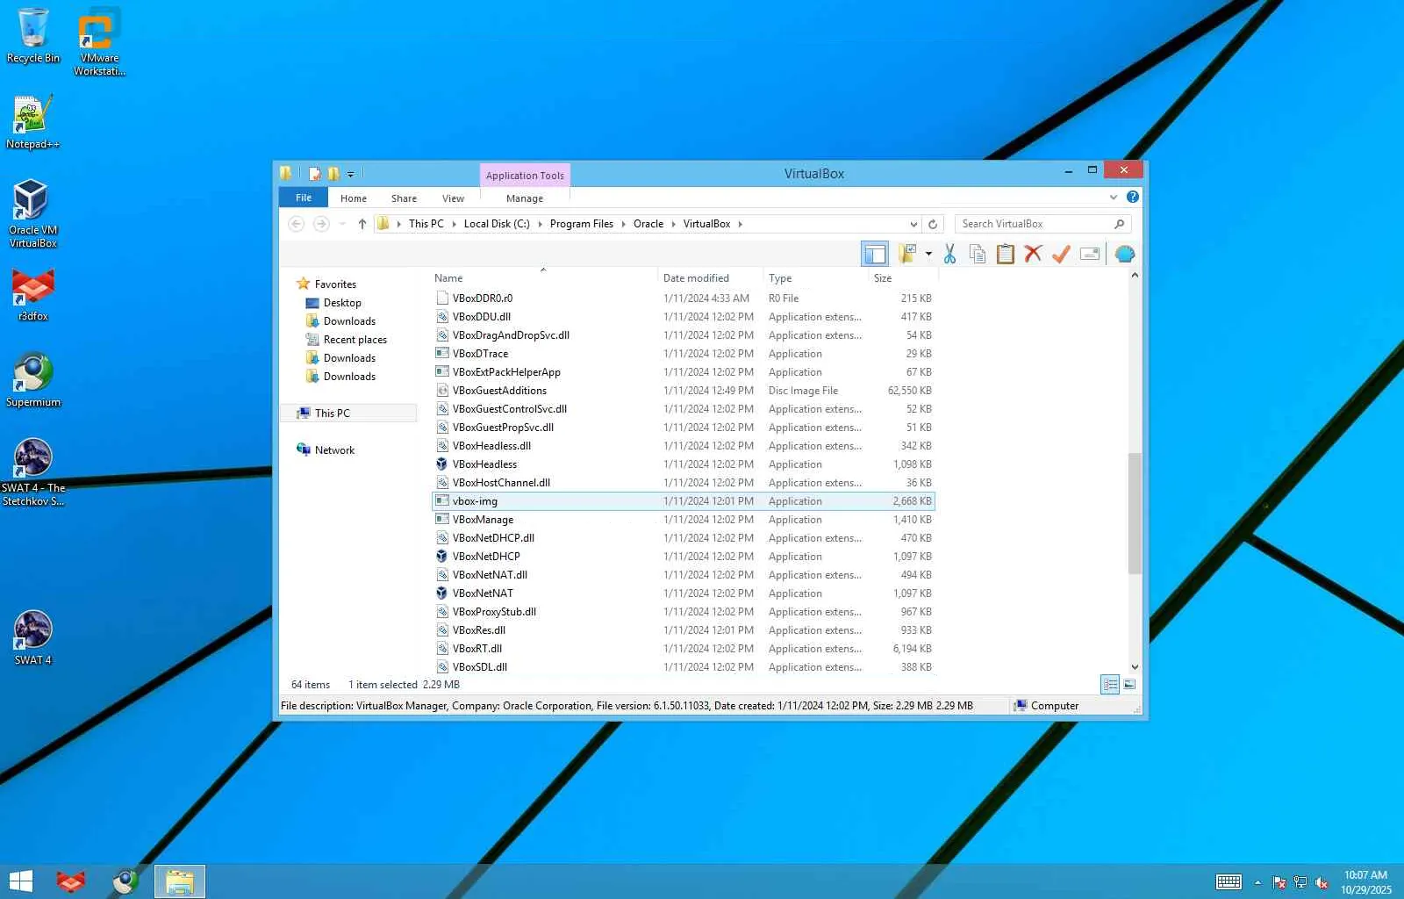
Task: Open the Recycle Bin desktop icon
Action: [33, 36]
